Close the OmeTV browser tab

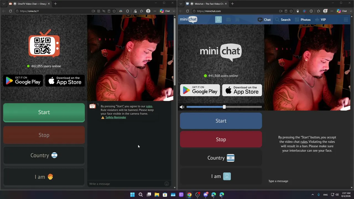coord(49,4)
